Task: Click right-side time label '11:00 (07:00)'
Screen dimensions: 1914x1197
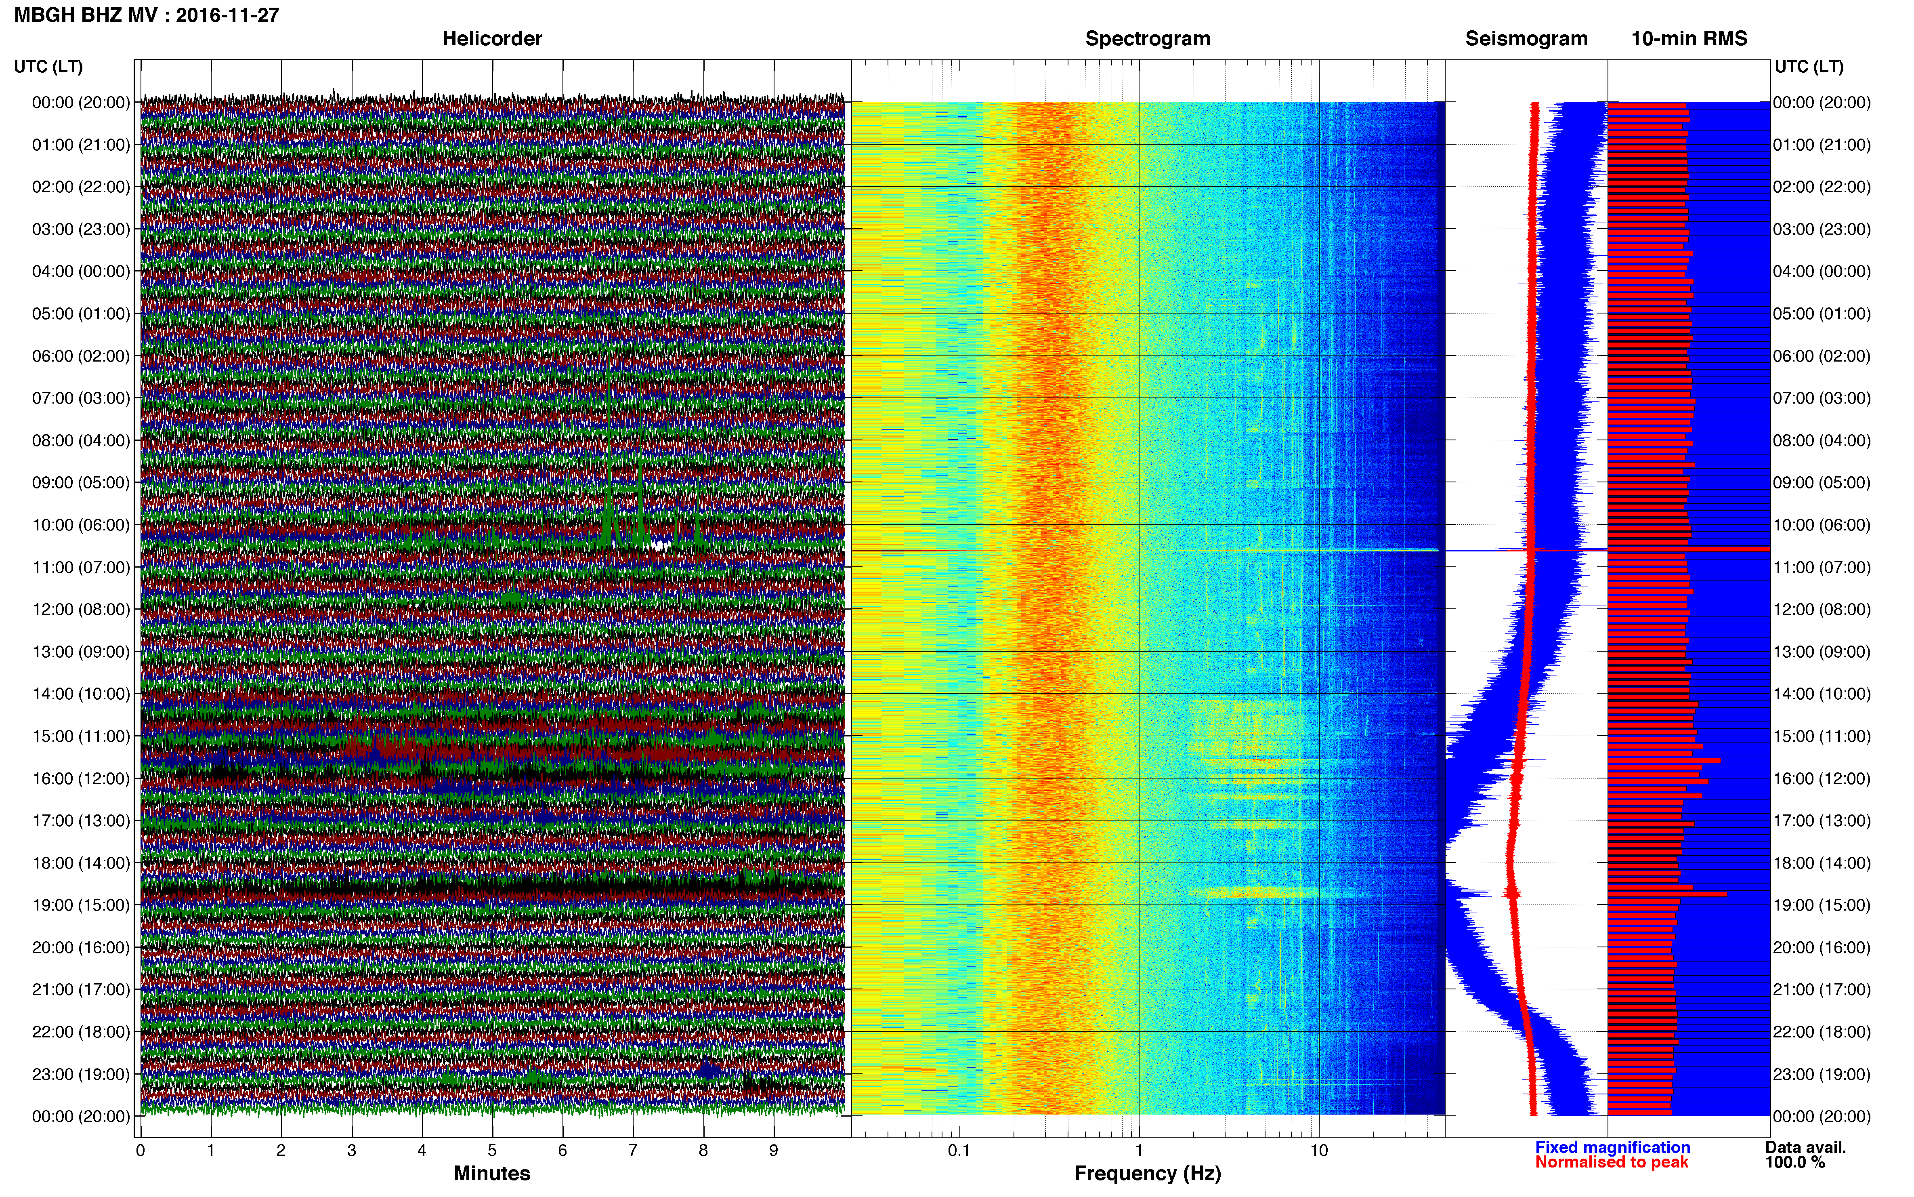Action: click(1822, 568)
